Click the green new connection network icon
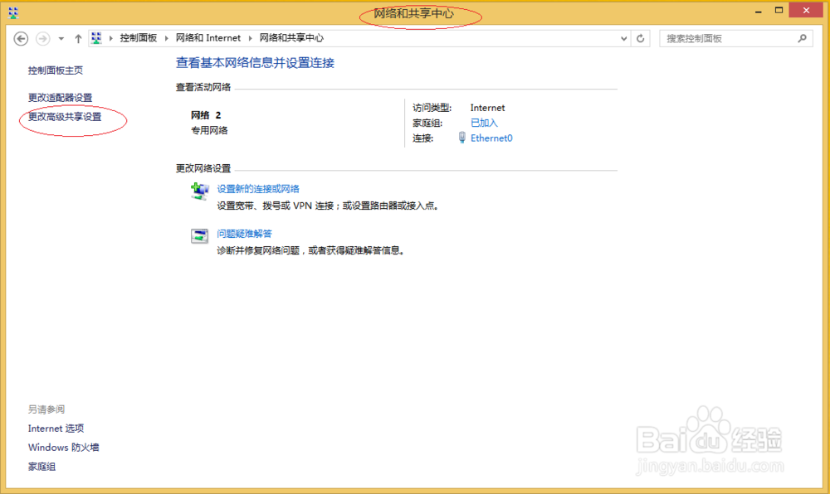The height and width of the screenshot is (494, 830). tap(199, 191)
